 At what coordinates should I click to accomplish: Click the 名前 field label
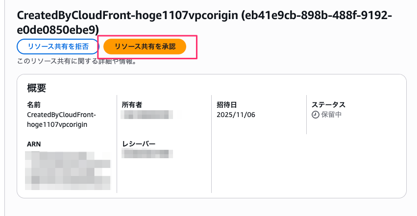coord(34,105)
